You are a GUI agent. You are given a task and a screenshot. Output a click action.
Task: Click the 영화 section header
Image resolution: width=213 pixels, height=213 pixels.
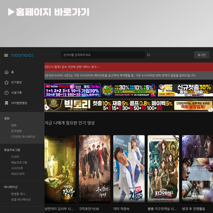click(7, 118)
